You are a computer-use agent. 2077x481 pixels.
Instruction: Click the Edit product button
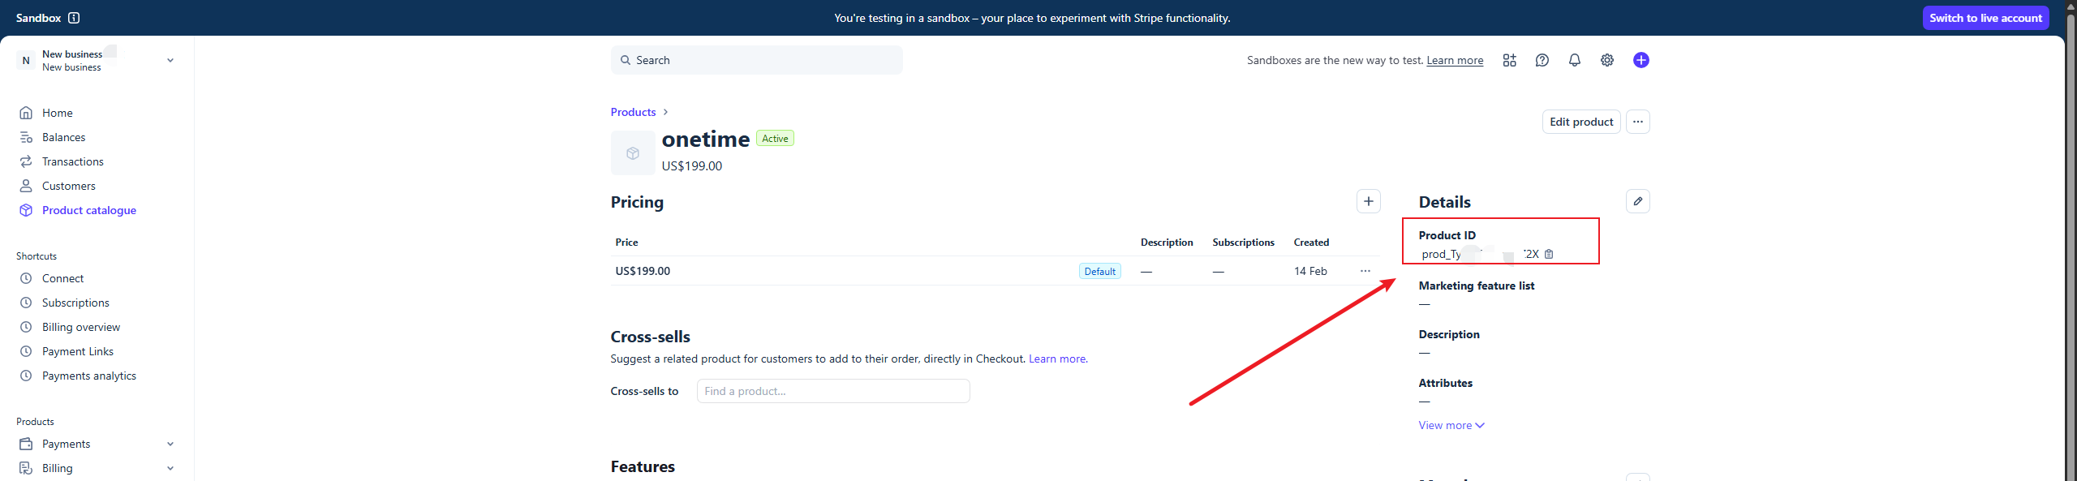point(1580,122)
